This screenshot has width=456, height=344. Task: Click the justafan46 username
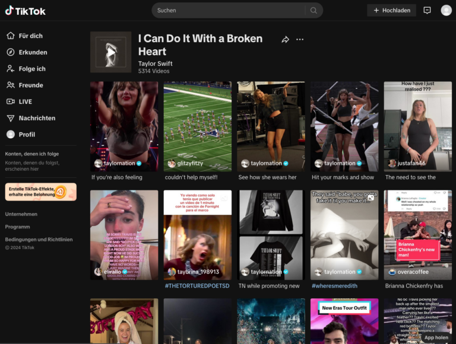411,163
